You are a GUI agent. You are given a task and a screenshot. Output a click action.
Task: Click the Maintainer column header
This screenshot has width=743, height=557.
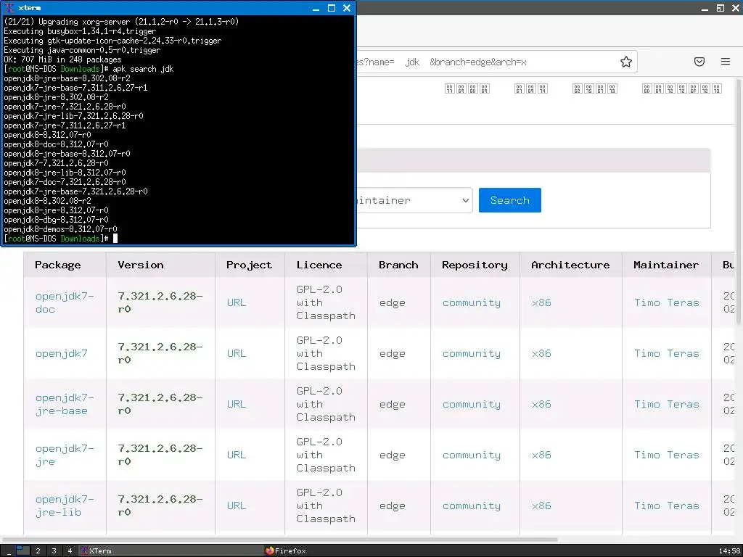pos(666,265)
